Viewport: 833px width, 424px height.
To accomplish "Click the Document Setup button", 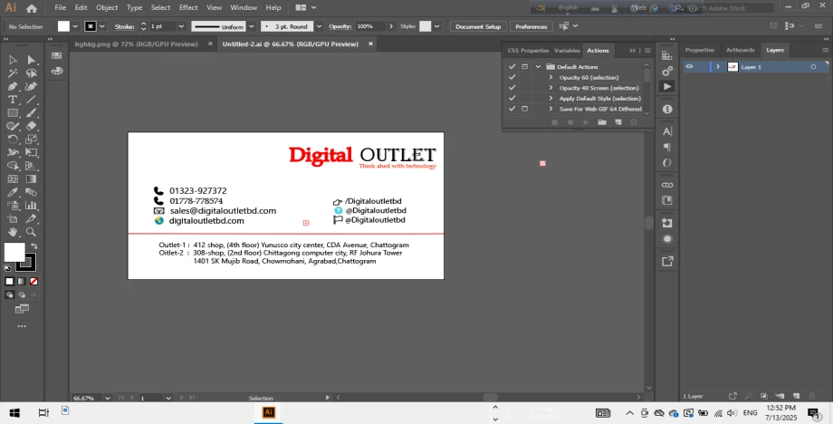I will tap(477, 26).
